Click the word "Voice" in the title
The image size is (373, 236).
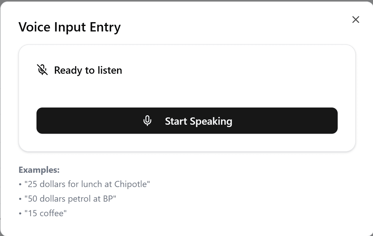coord(34,27)
